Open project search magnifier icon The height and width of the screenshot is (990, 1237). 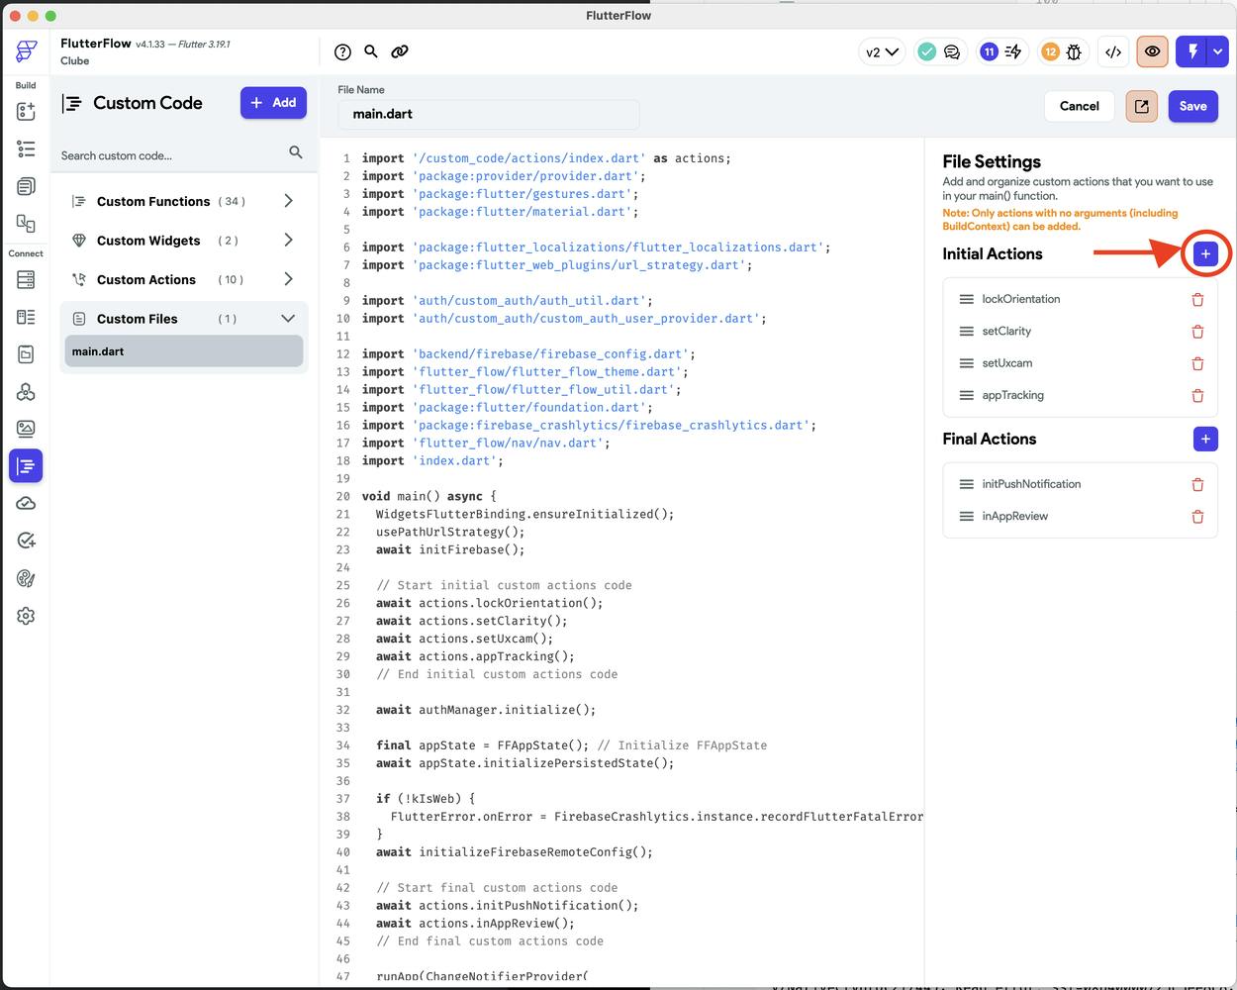click(371, 51)
